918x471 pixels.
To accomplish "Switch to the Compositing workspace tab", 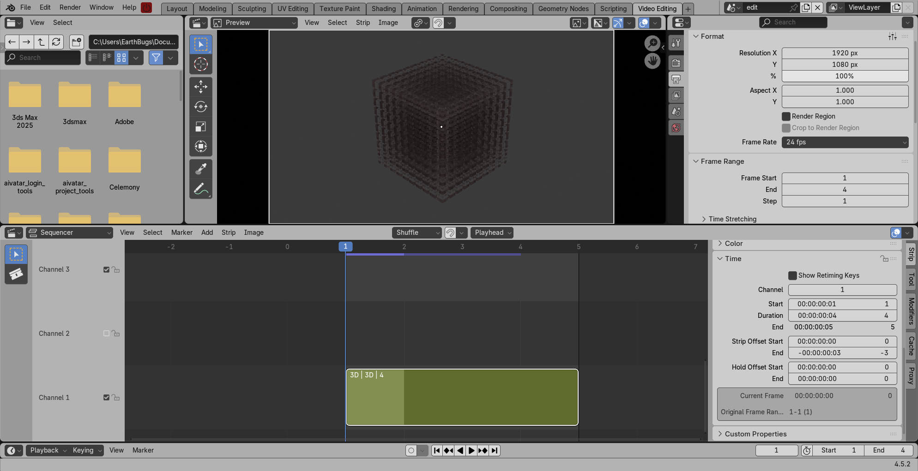I will click(508, 8).
